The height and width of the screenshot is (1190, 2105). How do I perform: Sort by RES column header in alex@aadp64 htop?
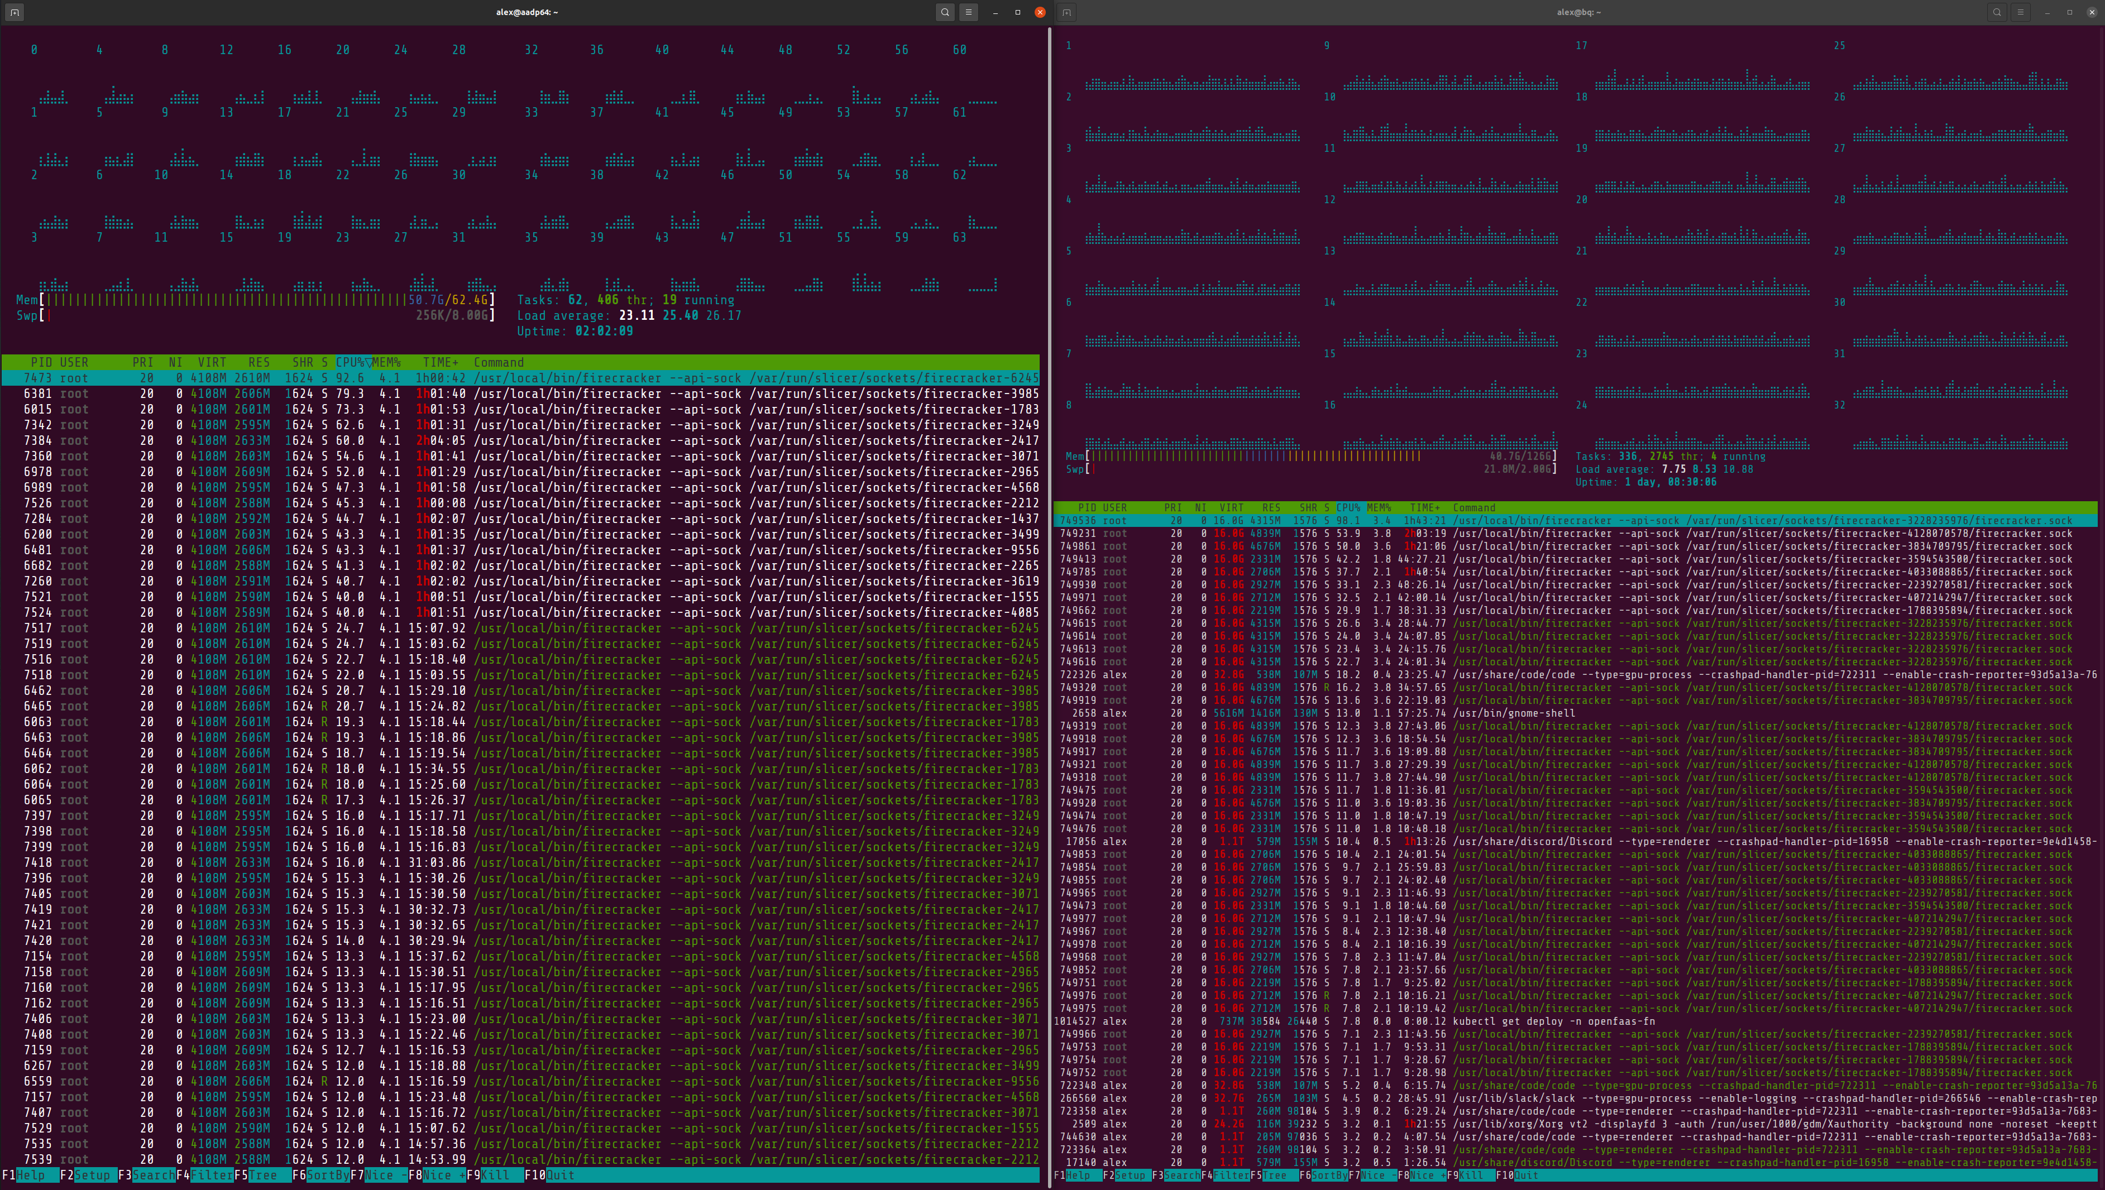[259, 362]
